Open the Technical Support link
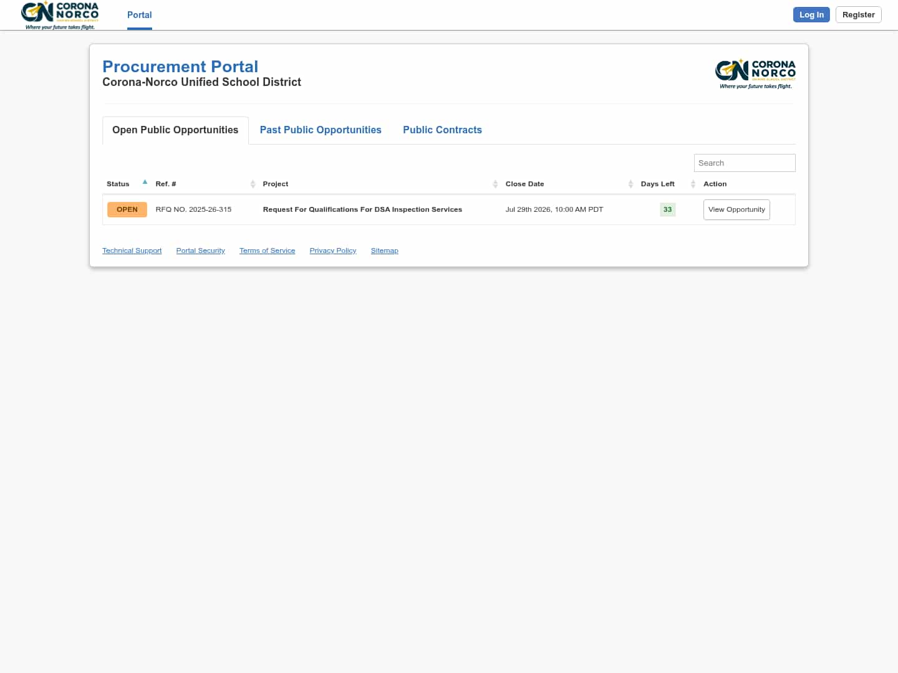This screenshot has width=898, height=673. (x=132, y=251)
